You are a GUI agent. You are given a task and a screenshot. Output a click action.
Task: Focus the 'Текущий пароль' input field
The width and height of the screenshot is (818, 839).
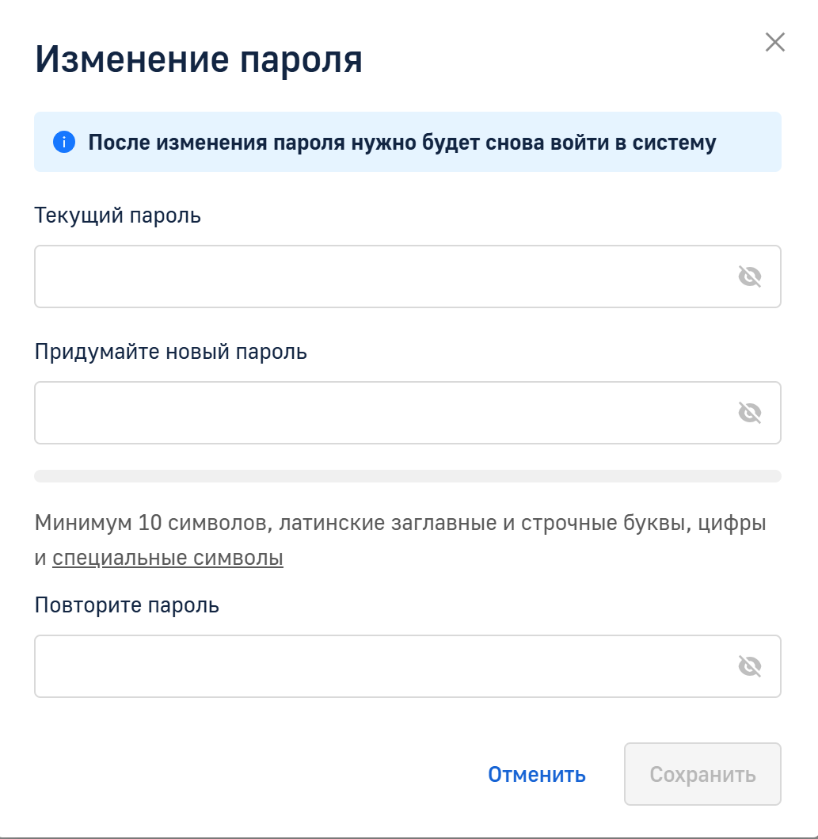pos(380,276)
